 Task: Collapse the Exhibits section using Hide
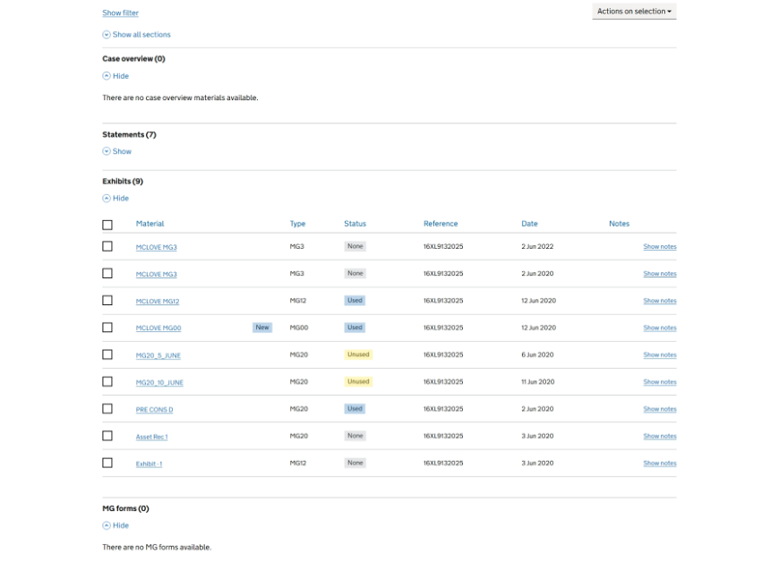click(116, 198)
